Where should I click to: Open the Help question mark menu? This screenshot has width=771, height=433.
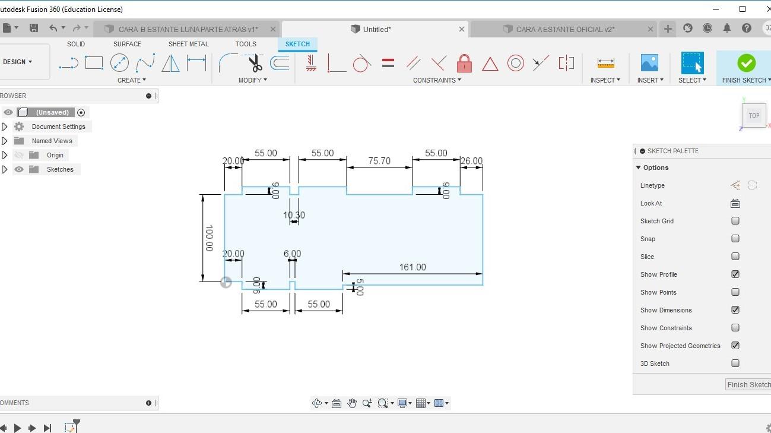tap(747, 28)
